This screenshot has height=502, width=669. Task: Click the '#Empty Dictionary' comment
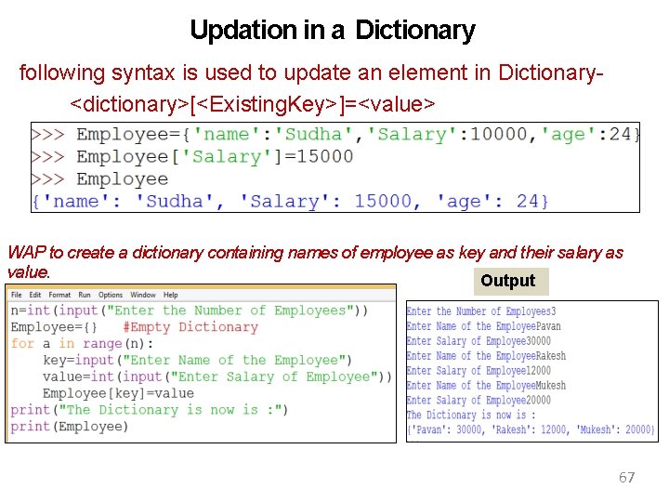[190, 327]
